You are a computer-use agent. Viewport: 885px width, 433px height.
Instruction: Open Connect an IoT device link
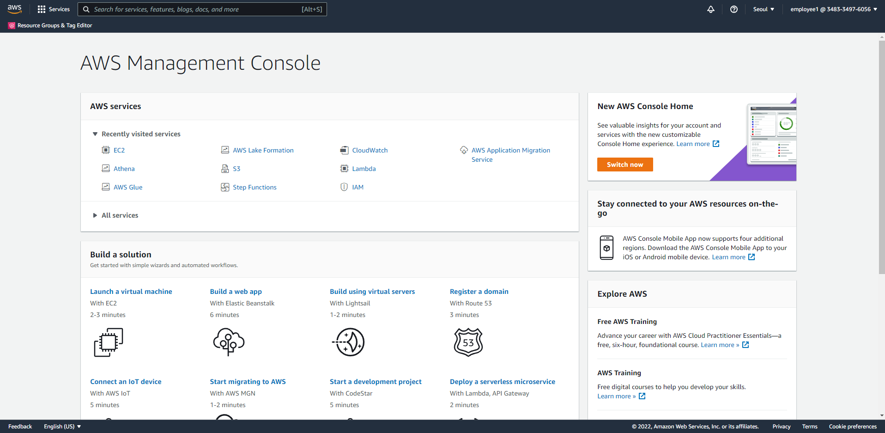point(126,382)
